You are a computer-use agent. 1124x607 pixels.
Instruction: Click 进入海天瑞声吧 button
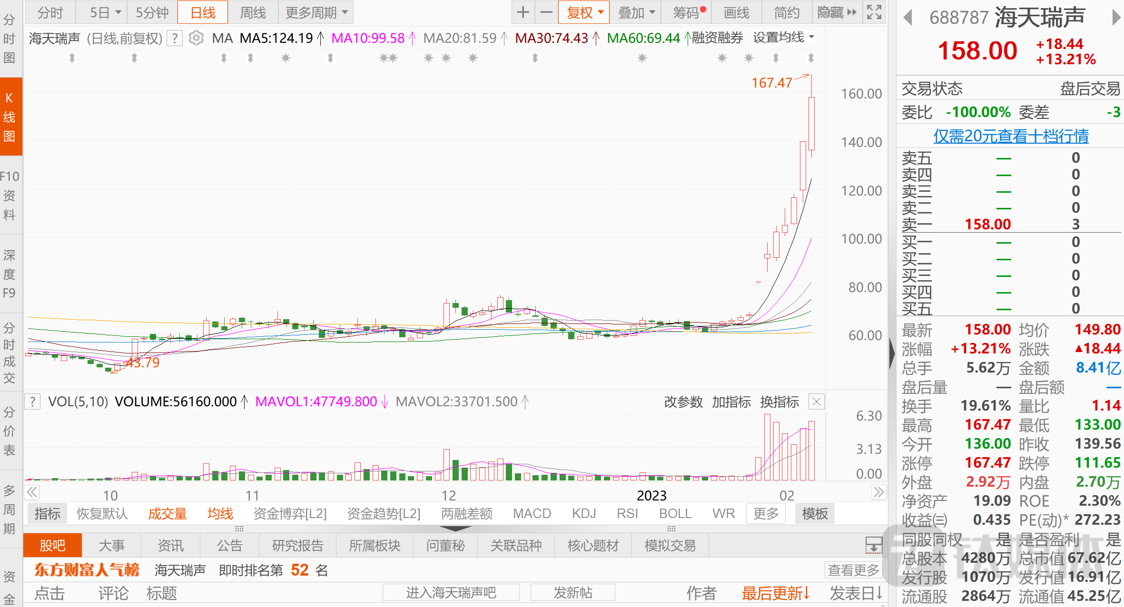coord(451,593)
